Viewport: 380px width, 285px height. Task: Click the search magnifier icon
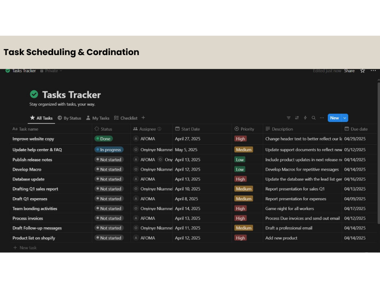[x=313, y=118]
